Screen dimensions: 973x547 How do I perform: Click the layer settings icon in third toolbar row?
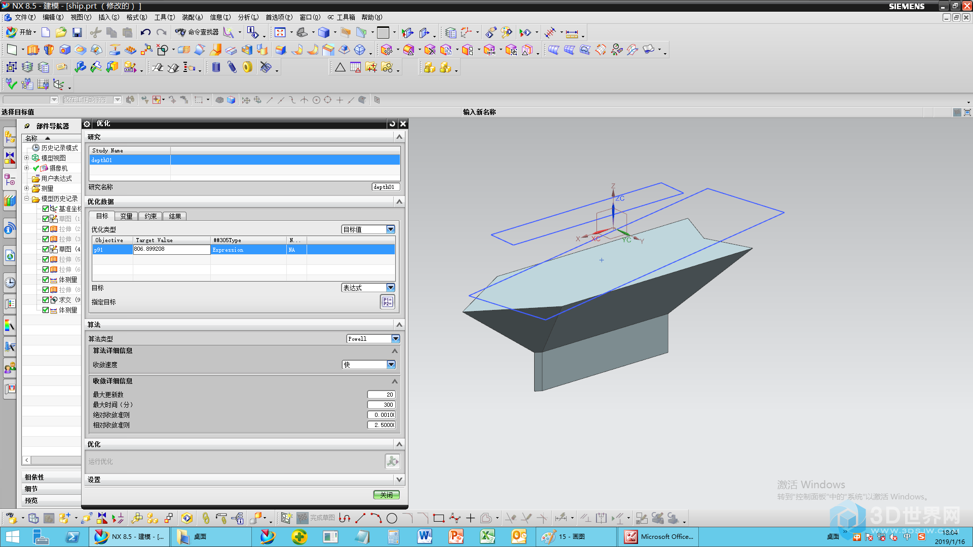[27, 67]
